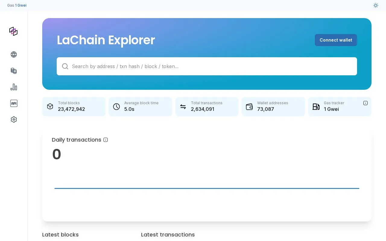The image size is (386, 241).
Task: Open the settings gear icon in sidebar
Action: pos(14,120)
